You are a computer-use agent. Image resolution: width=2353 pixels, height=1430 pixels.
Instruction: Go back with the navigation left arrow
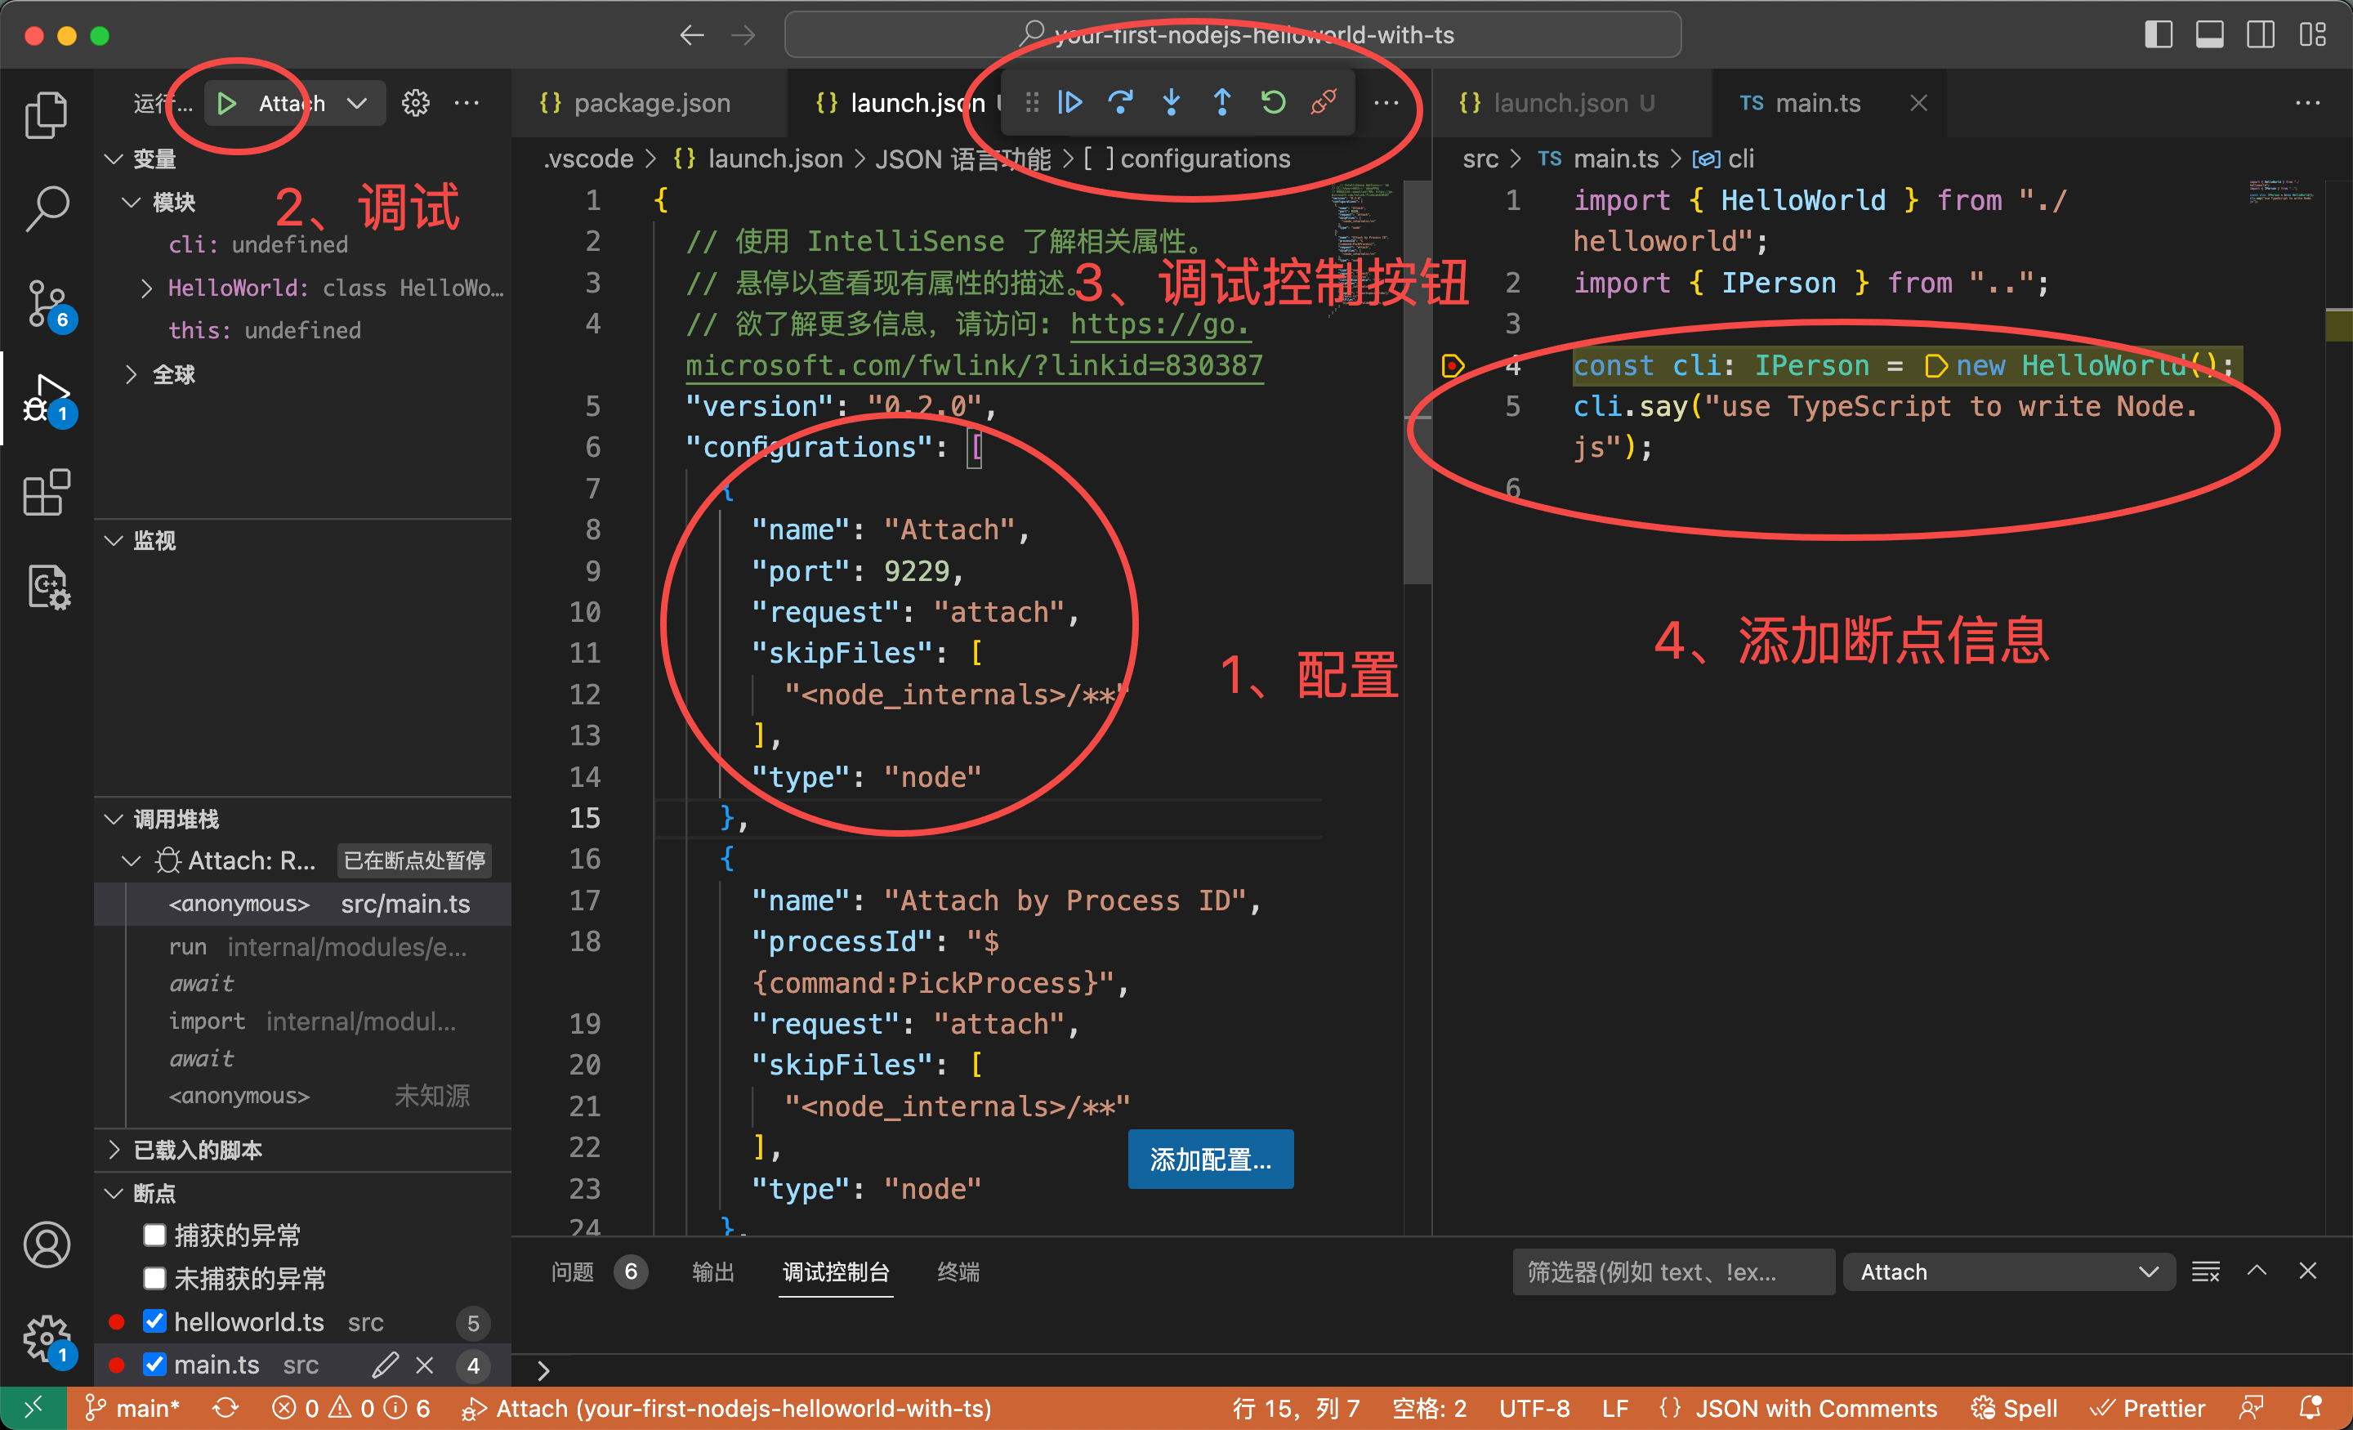click(692, 35)
